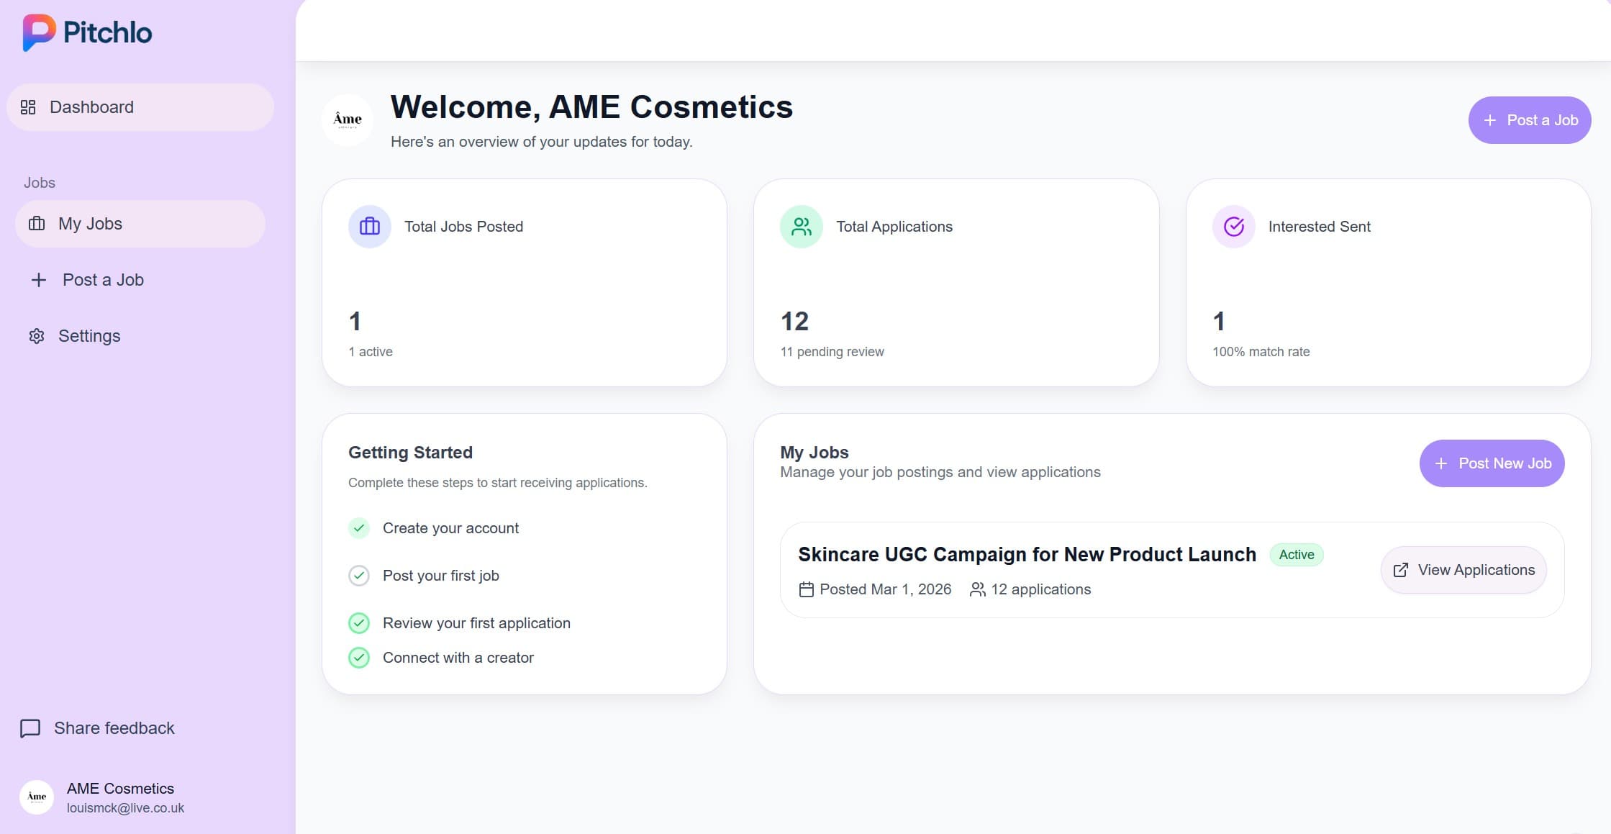Select Post a Job in the sidebar
The height and width of the screenshot is (834, 1611).
[102, 280]
